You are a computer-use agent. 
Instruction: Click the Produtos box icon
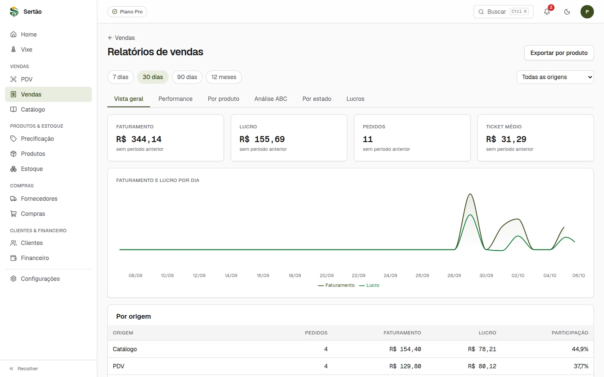(13, 153)
